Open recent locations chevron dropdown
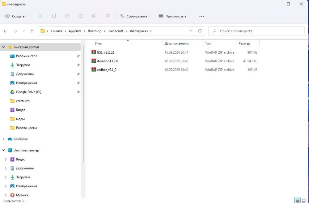 24,31
